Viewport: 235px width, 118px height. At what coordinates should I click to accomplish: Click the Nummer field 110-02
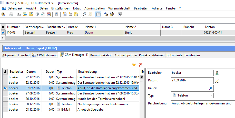pos(15,33)
